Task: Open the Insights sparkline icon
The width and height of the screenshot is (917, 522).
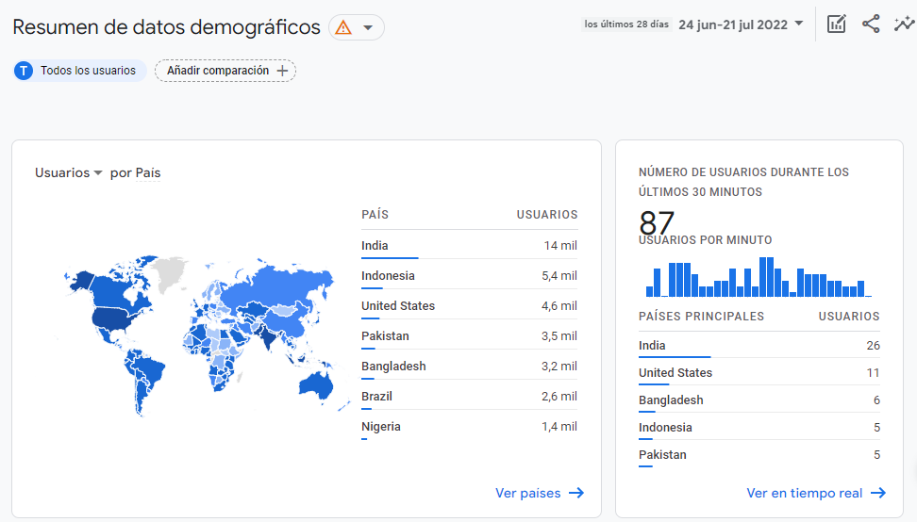Action: point(904,24)
